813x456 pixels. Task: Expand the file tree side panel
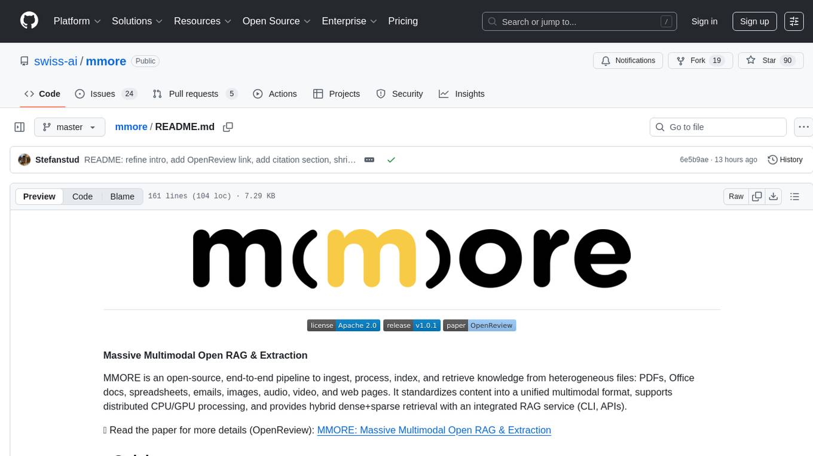(20, 127)
